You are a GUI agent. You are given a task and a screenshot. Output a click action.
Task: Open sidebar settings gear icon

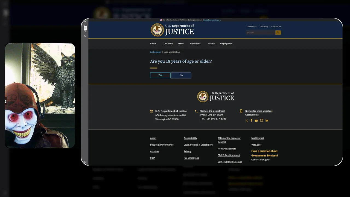pyautogui.click(x=85, y=163)
